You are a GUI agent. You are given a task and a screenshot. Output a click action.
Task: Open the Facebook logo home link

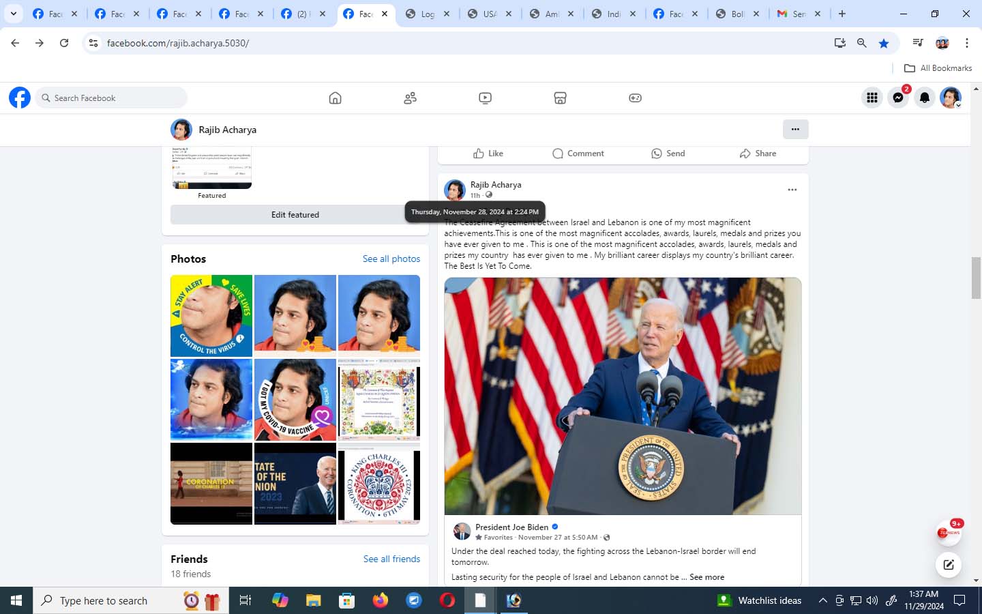coord(20,98)
